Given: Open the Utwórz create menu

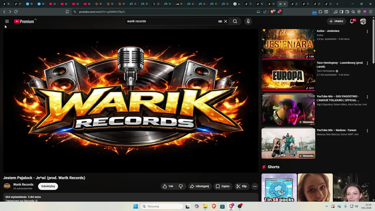Looking at the screenshot, I should (x=336, y=21).
